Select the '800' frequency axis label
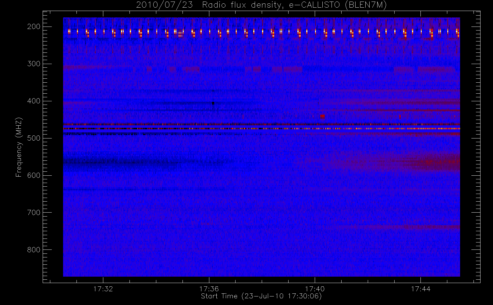493x305 pixels. (x=34, y=250)
